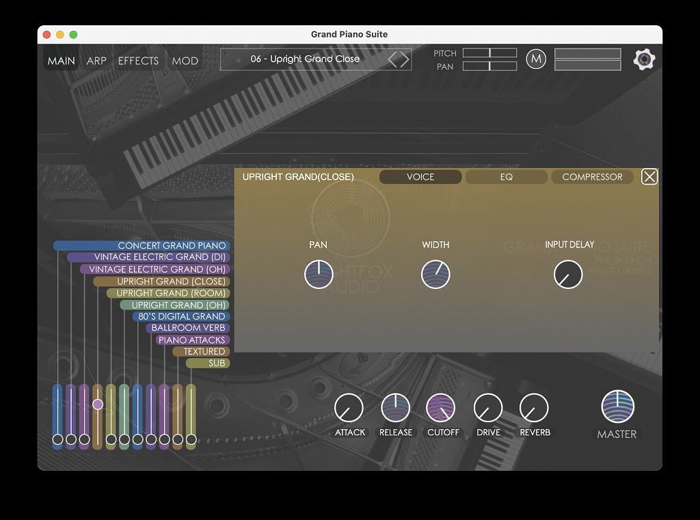Switch to the EQ tab
Screen dimensions: 700x520
pyautogui.click(x=506, y=177)
